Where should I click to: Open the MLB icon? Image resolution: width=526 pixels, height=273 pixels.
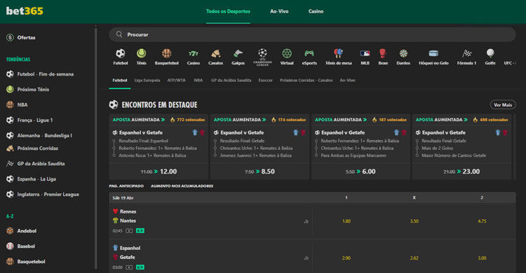click(x=365, y=53)
